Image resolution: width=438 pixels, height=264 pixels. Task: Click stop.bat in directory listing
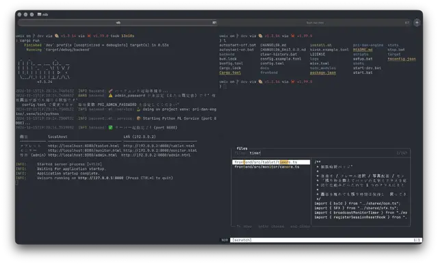(x=396, y=50)
